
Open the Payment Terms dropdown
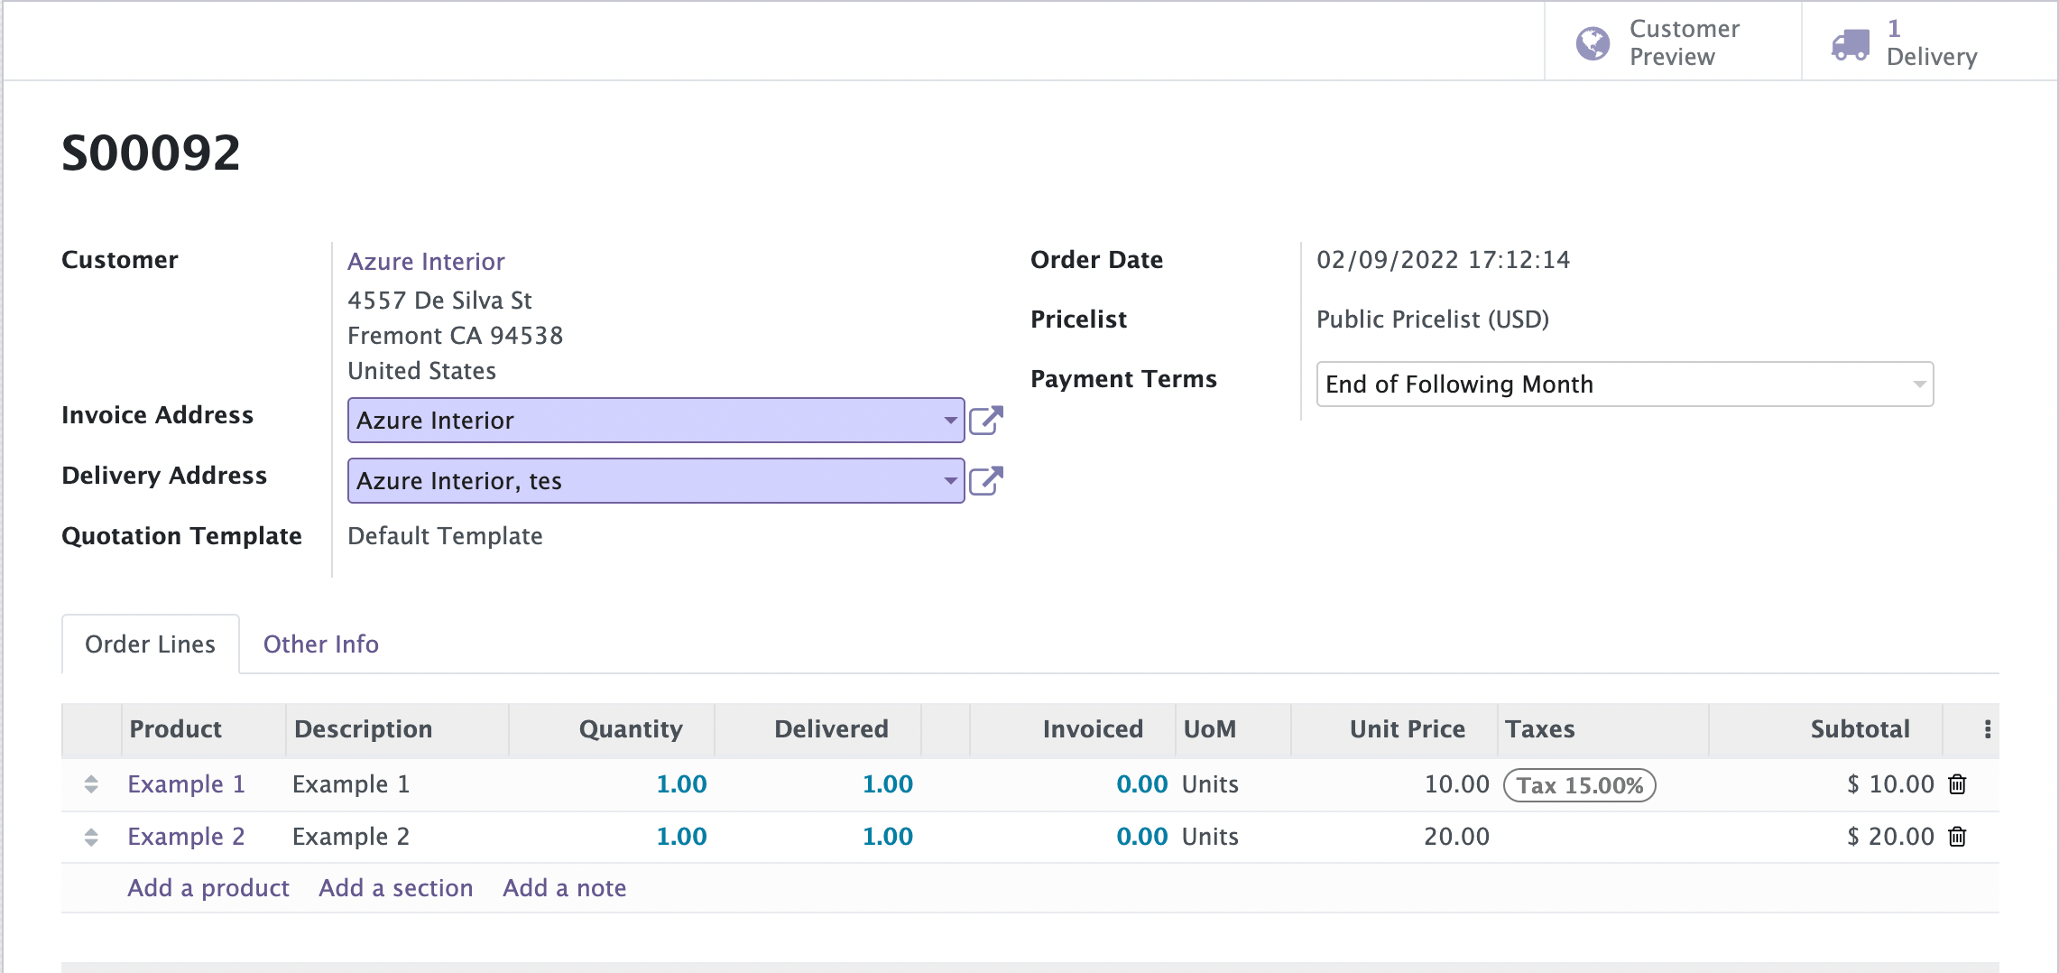(1624, 385)
